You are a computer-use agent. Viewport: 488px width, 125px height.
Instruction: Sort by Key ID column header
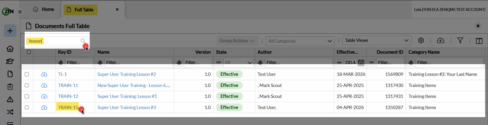tap(65, 52)
